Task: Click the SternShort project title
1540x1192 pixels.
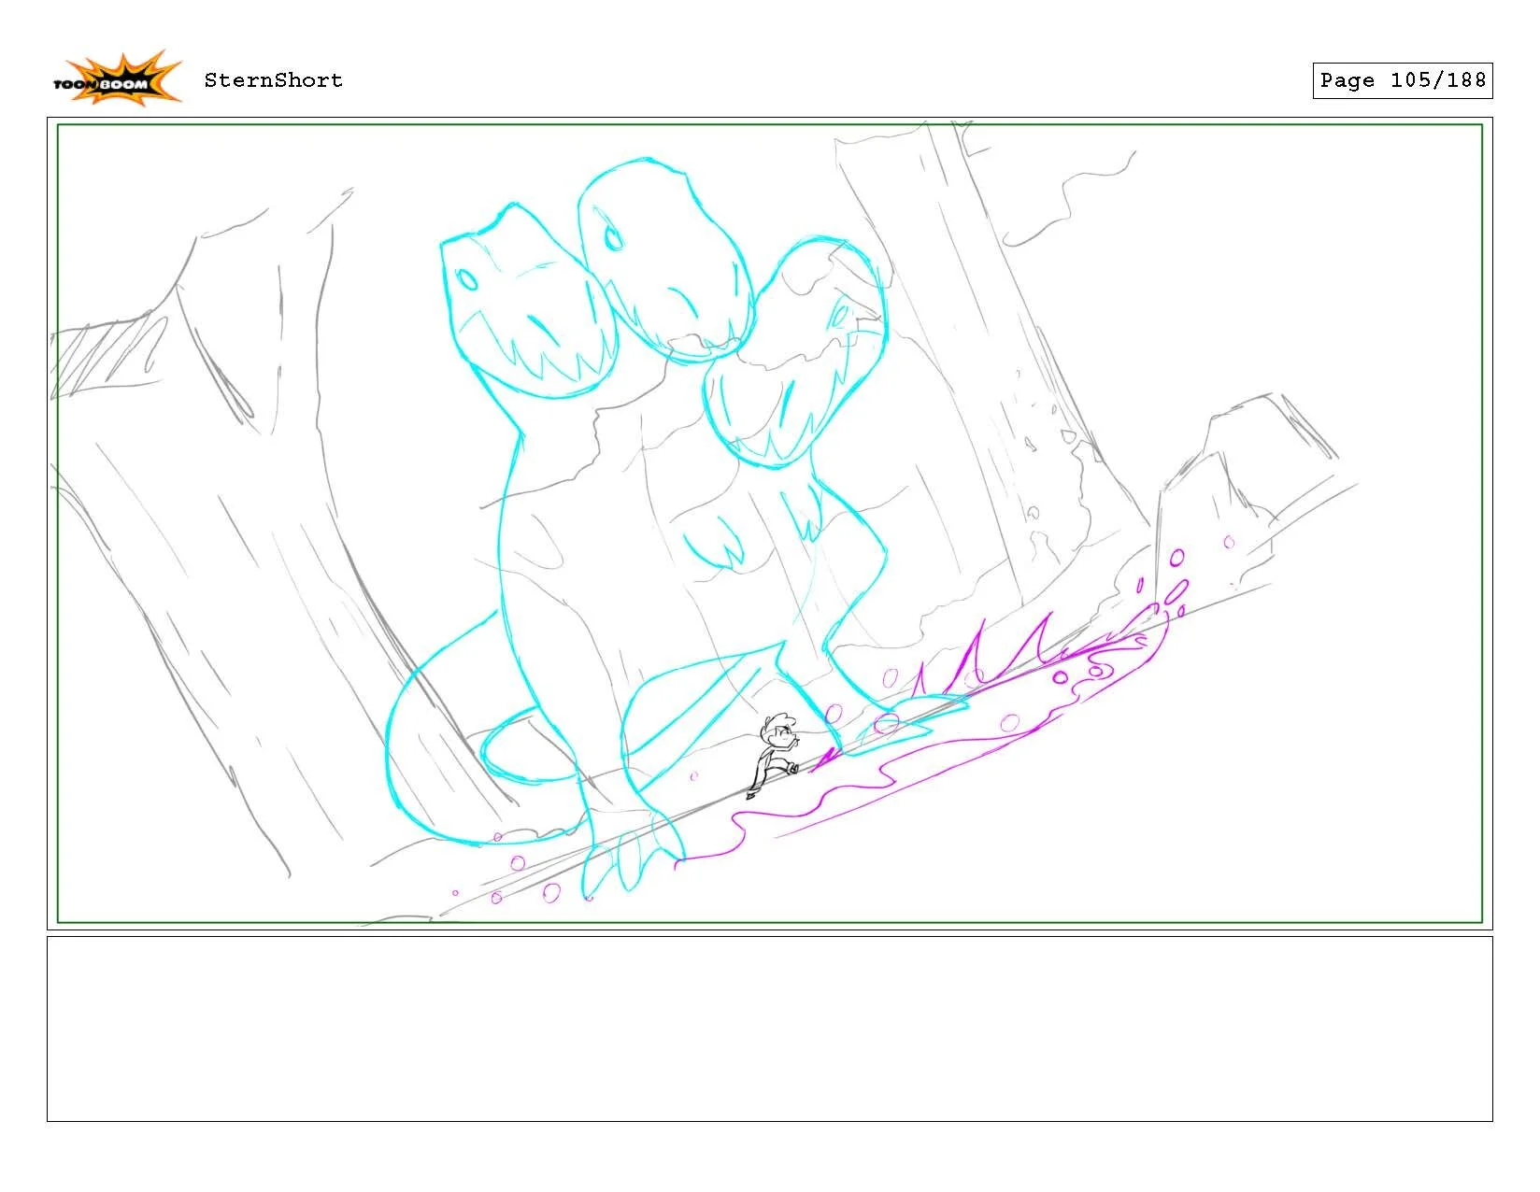Action: click(271, 80)
